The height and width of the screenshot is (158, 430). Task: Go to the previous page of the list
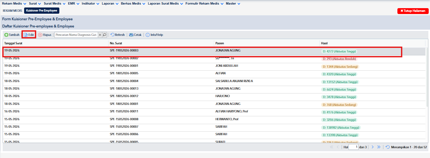337,147
